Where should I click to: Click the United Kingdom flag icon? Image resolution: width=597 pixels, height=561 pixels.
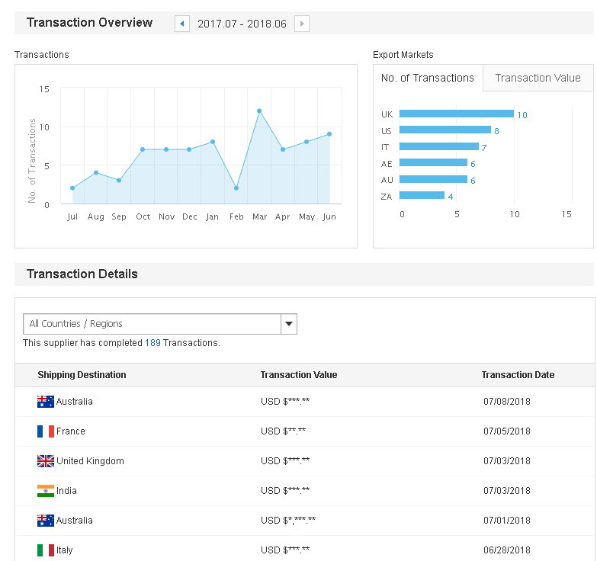[46, 461]
